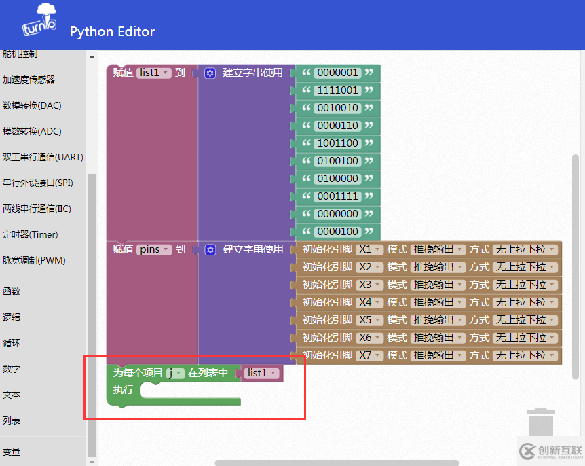Screen dimensions: 585x466
Task: Open the 列表 block category
Action: pos(12,420)
